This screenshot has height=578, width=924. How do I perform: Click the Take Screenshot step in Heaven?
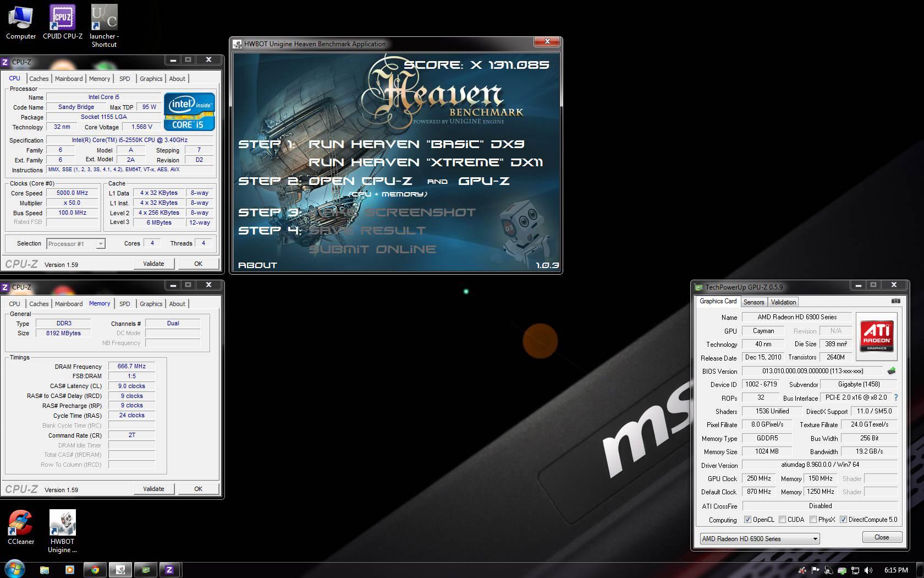(x=392, y=212)
